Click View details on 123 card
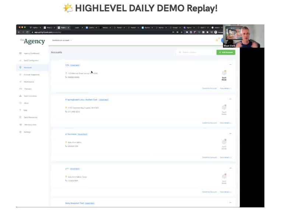 pyautogui.click(x=226, y=88)
